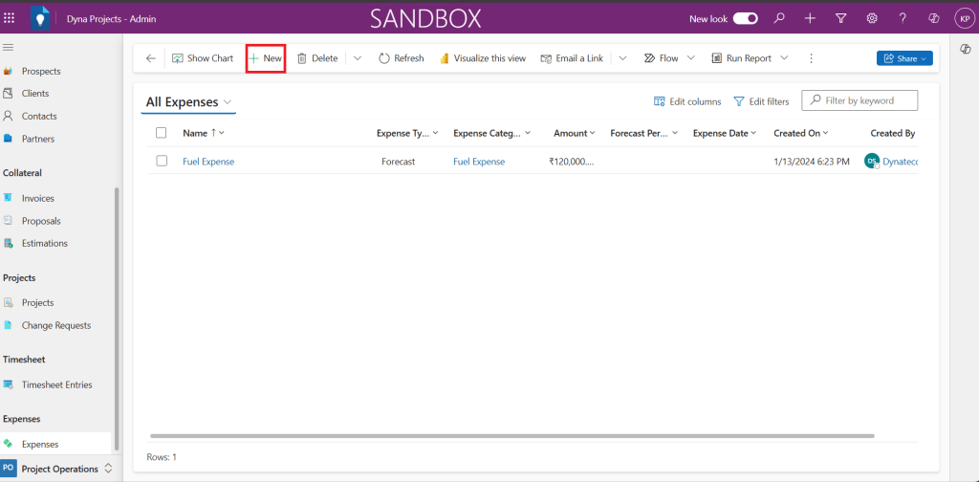Screen dimensions: 979x482
Task: Open Timesheet Entries in the sidebar
Action: pyautogui.click(x=56, y=384)
